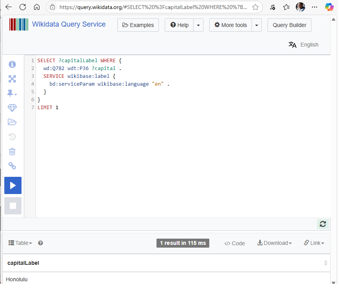The image size is (338, 284).
Task: Change interface language from English
Action: point(304,45)
